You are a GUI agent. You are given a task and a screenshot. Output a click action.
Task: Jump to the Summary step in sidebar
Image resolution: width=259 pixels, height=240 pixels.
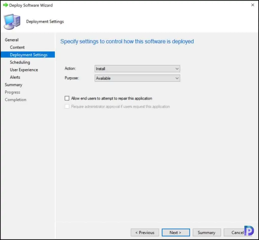(x=13, y=85)
